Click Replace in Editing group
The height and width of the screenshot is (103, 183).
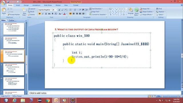[161, 12]
